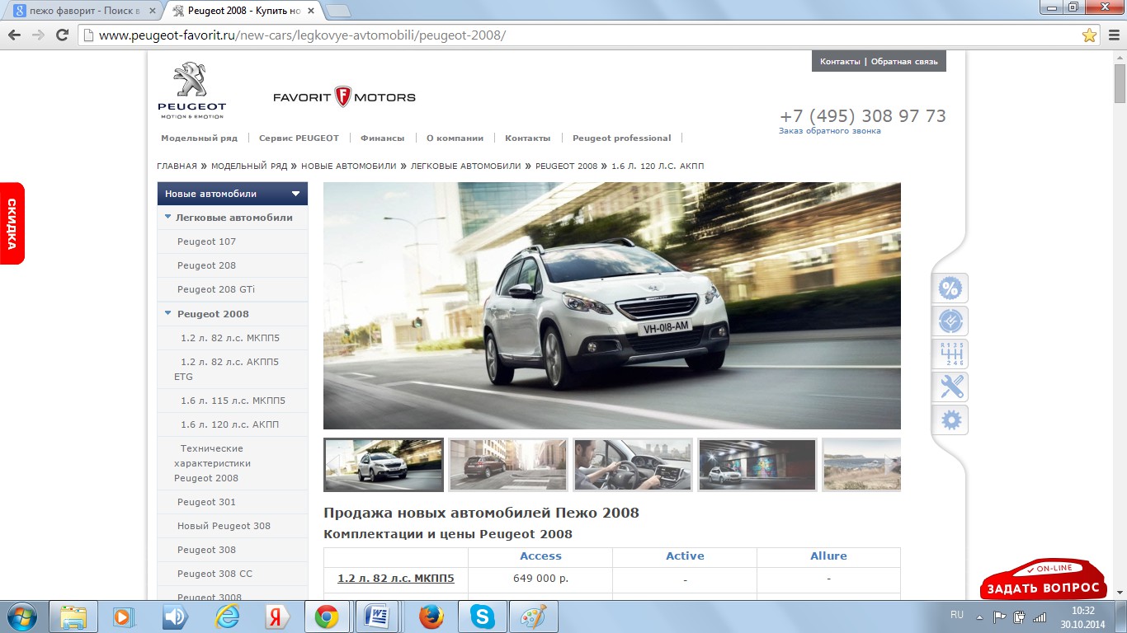Open the Модельный ряд menu
The height and width of the screenshot is (633, 1127).
tap(199, 138)
